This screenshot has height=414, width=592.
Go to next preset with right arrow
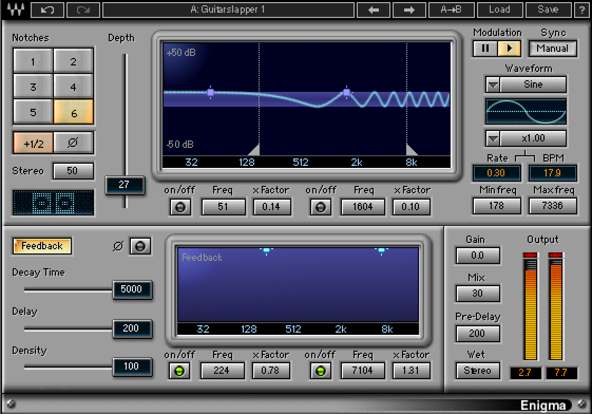point(409,10)
